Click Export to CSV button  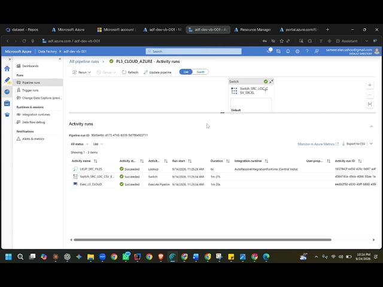click(x=354, y=143)
